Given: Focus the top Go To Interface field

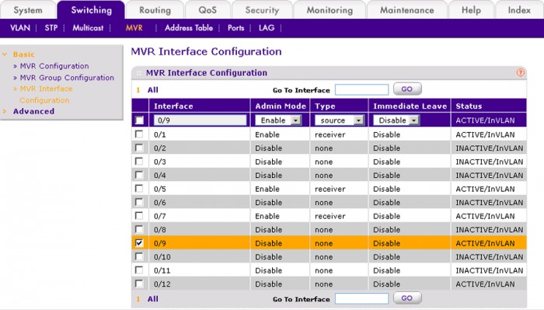Looking at the screenshot, I should tap(362, 90).
